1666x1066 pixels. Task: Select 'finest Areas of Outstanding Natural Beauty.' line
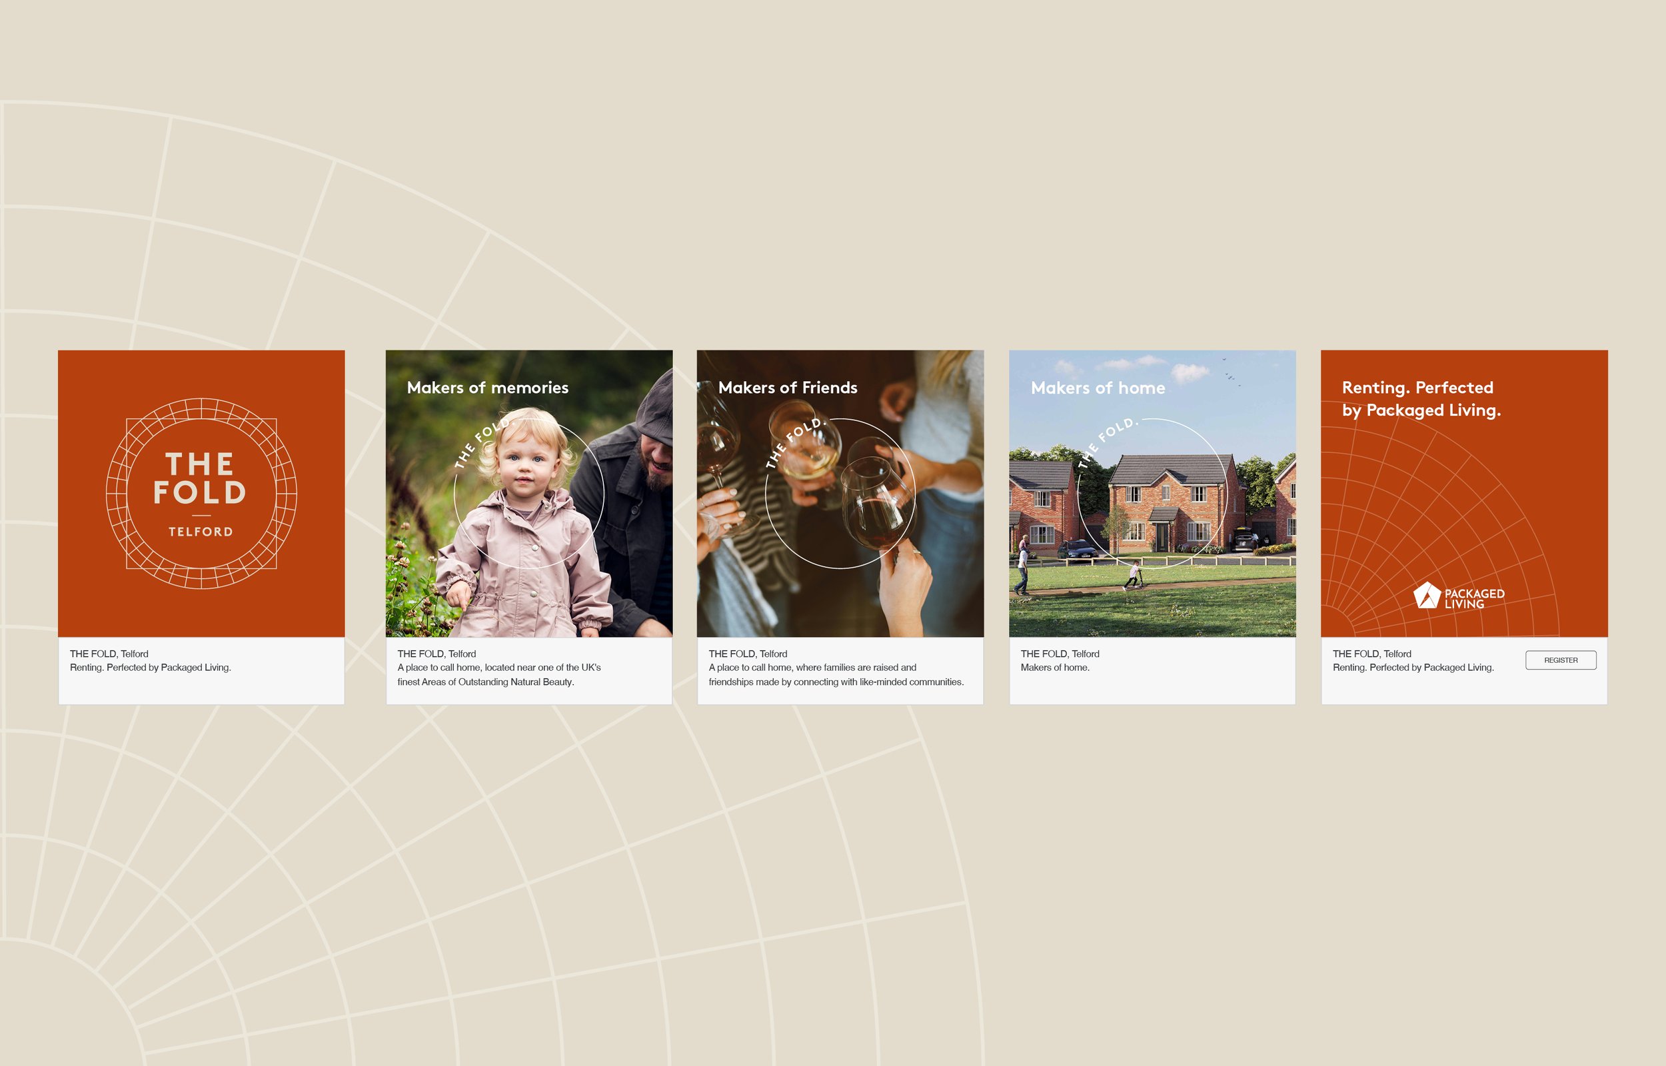(486, 682)
